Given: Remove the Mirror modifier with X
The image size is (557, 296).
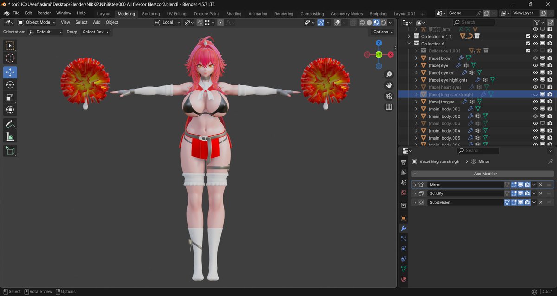Looking at the screenshot, I should [541, 185].
